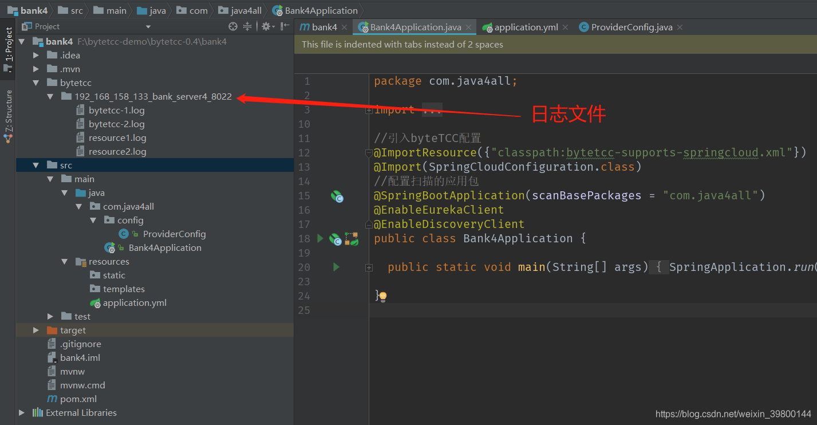The height and width of the screenshot is (425, 817).
Task: Switch to the Bank4Application.java tab
Action: click(415, 27)
